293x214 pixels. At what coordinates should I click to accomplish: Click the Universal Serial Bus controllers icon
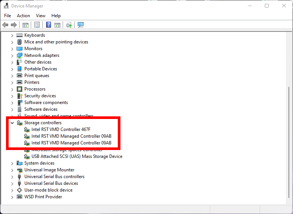[19, 177]
